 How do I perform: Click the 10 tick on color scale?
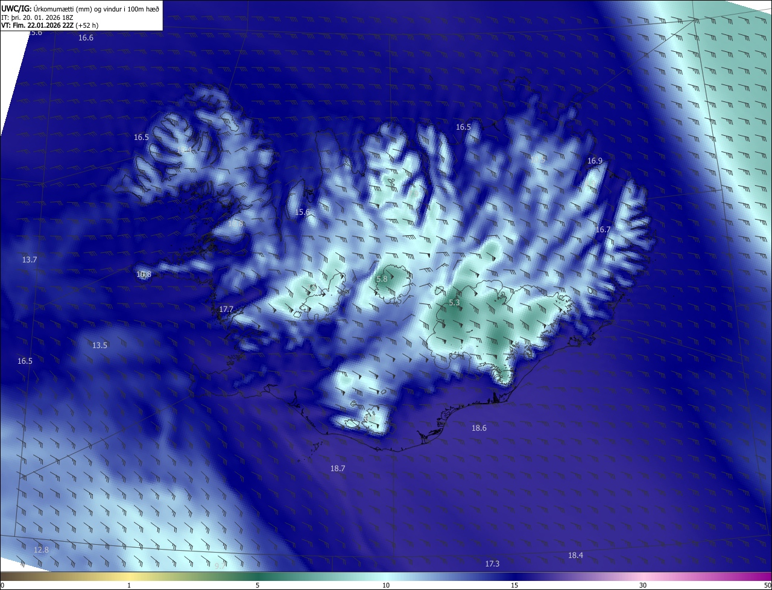point(386,586)
